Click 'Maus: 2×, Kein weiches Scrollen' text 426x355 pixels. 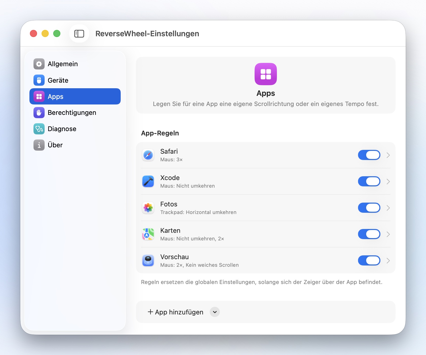(200, 265)
